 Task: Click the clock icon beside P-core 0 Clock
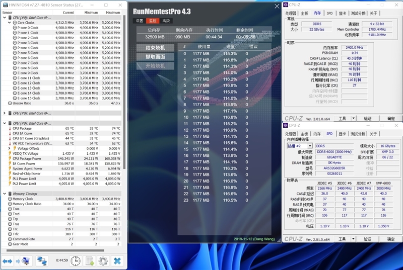point(15,28)
